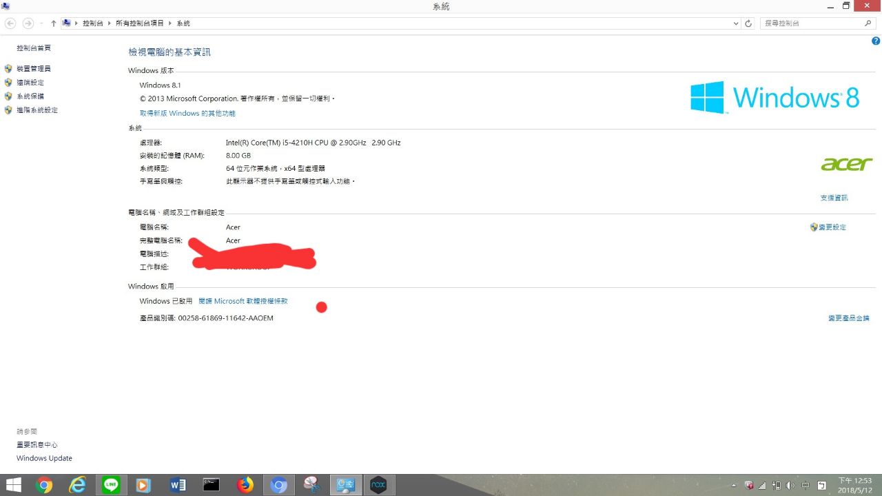Go forward with the Forward arrow

[x=28, y=23]
